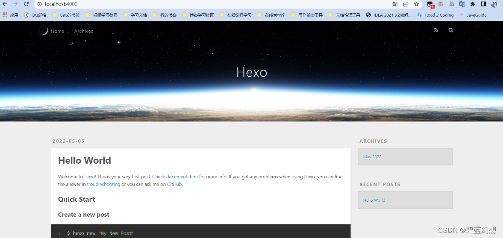
Task: Open the translate extension icon
Action: pyautogui.click(x=462, y=4)
